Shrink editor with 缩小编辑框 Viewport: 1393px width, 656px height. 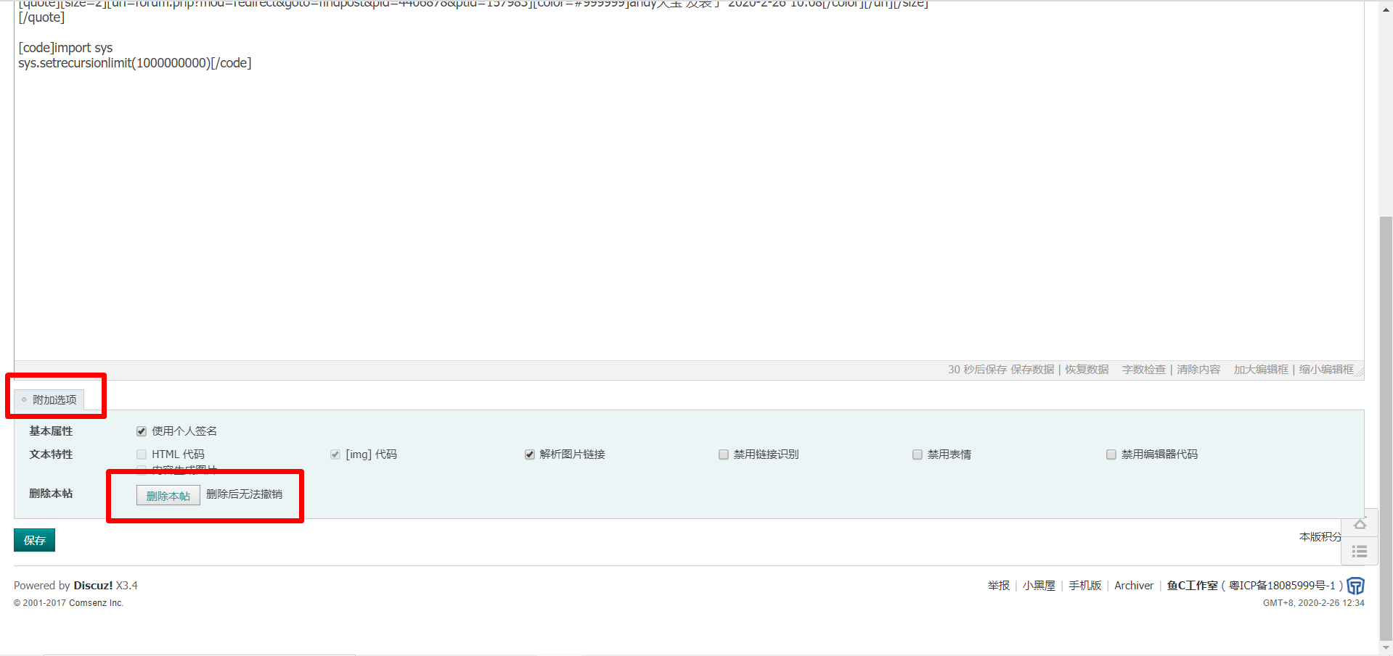click(x=1325, y=370)
